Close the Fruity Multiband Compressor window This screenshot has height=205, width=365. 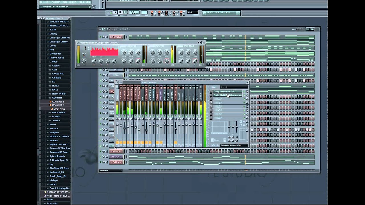(204, 43)
